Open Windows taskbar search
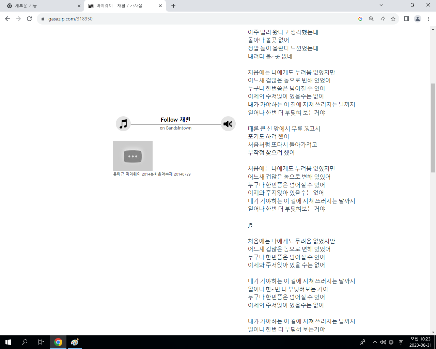The height and width of the screenshot is (349, 436). click(25, 342)
